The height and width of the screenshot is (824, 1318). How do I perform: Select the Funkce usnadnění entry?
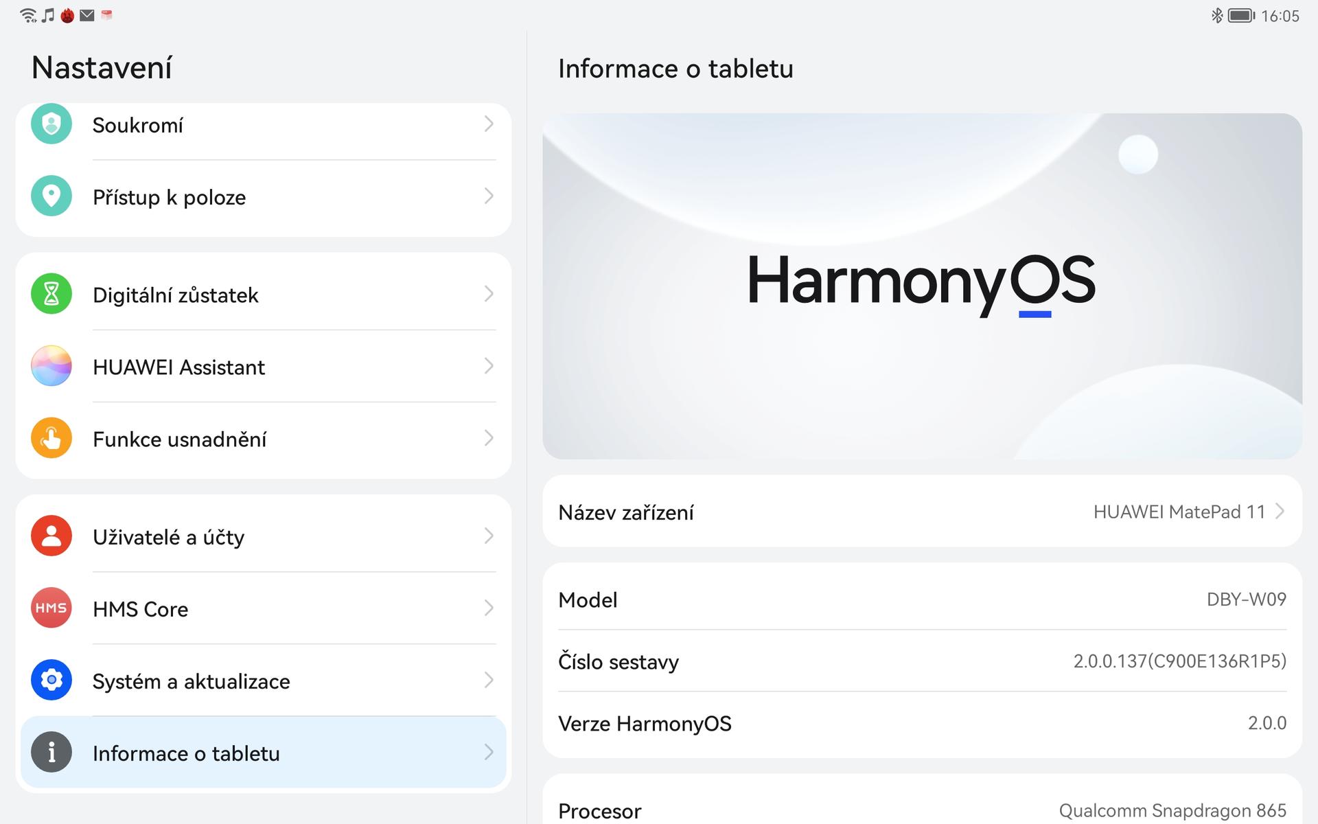click(x=263, y=438)
